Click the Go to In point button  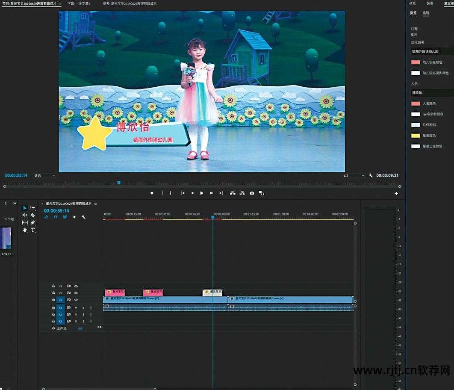click(183, 193)
